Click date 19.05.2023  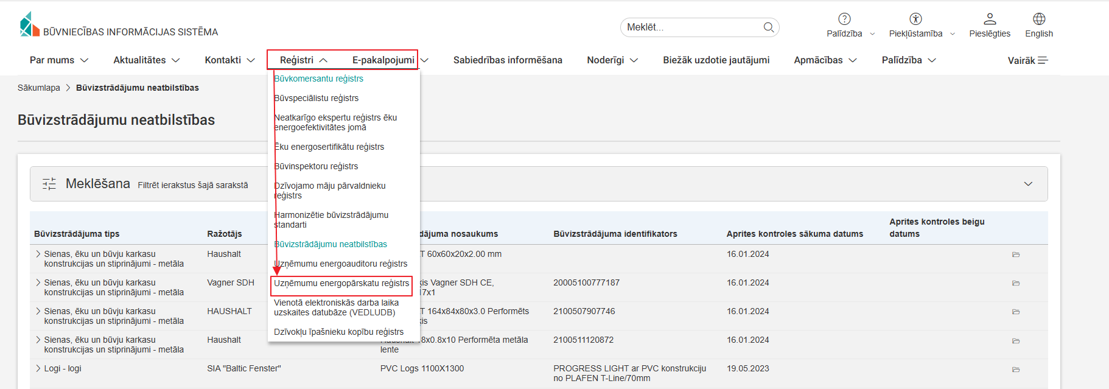(748, 368)
